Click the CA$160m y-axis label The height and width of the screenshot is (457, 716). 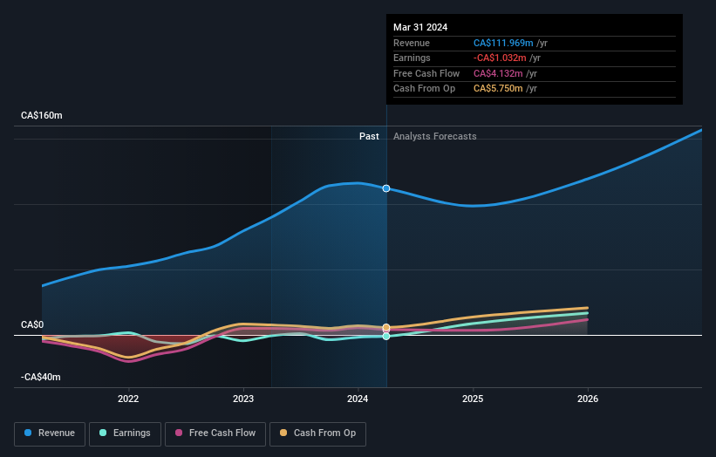point(42,115)
